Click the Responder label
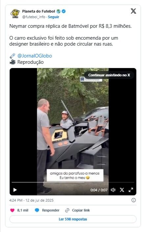 (51, 210)
